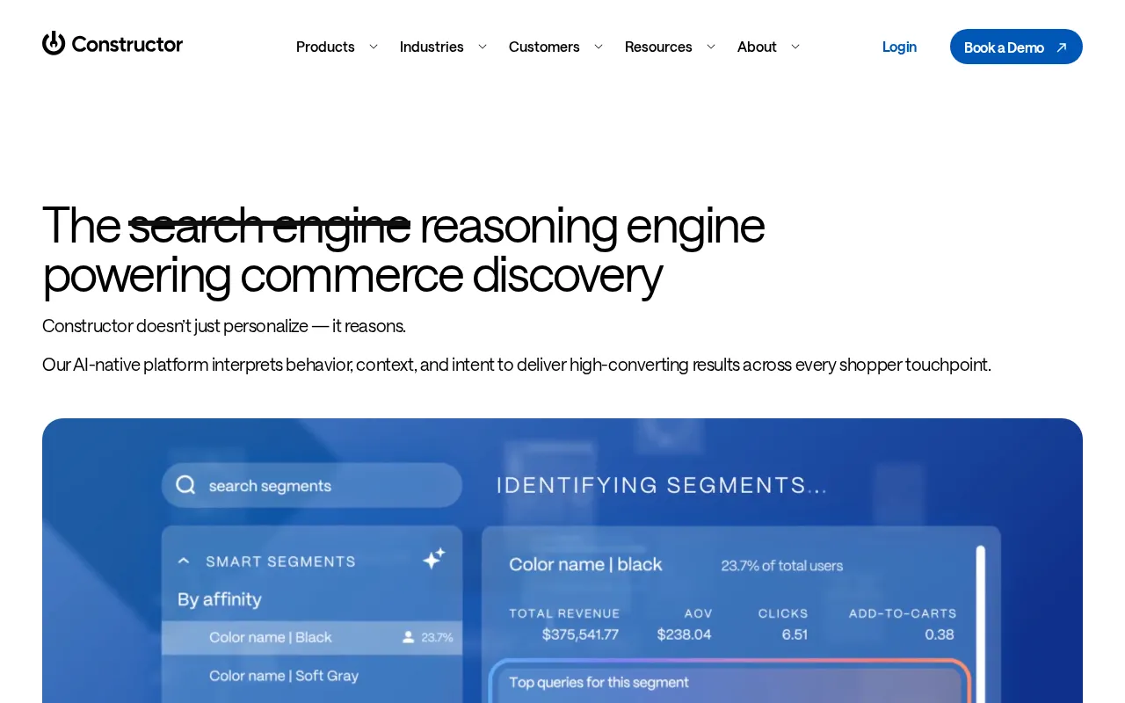This screenshot has height=703, width=1125.
Task: Click the headline "reasoning engine" text
Action: 592,225
